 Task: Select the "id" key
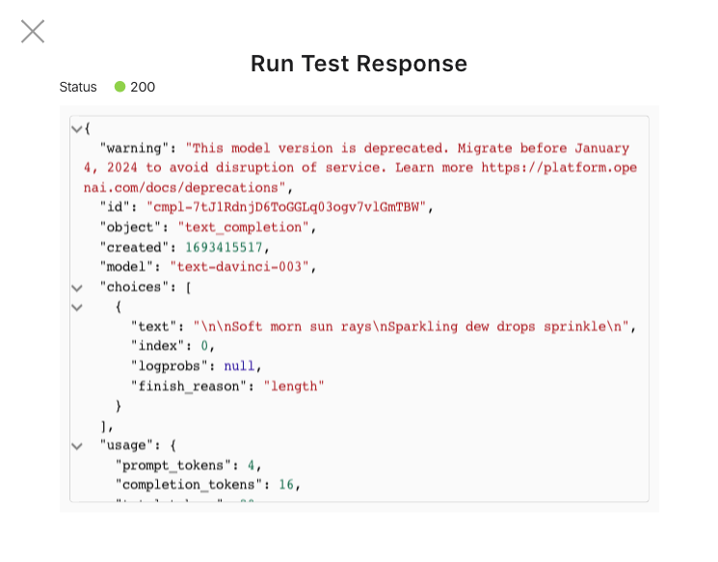pos(116,207)
